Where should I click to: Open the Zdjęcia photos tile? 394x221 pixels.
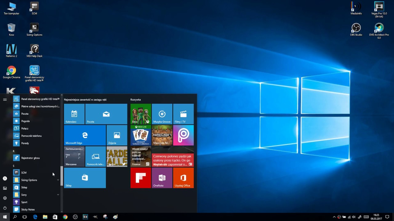tap(117, 135)
